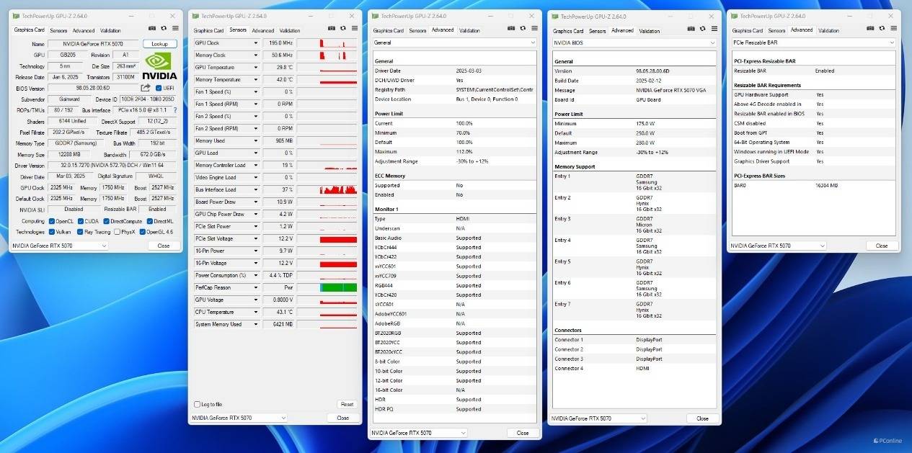Image resolution: width=912 pixels, height=453 pixels.
Task: Open hamburger menu in the Graphics Card window
Action: coord(175,28)
